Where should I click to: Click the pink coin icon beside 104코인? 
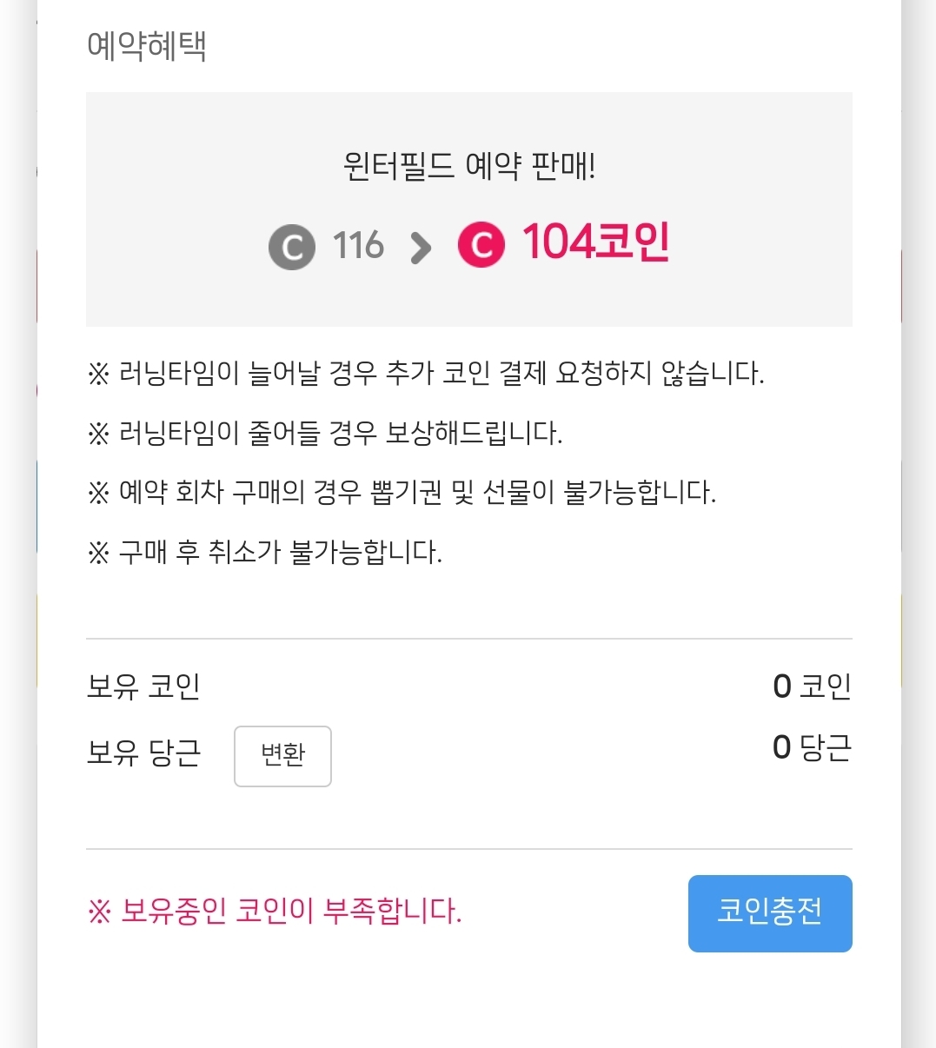tap(481, 244)
